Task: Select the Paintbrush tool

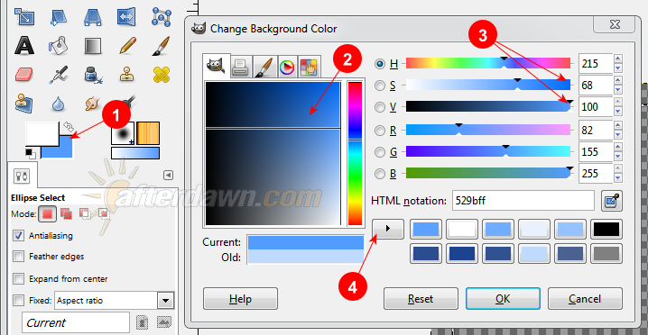Action: tap(161, 45)
